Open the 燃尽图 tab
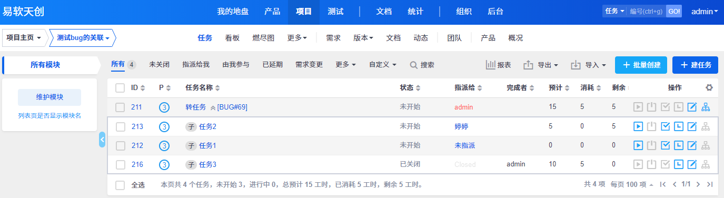Viewport: 724px width, 198px height. click(263, 38)
